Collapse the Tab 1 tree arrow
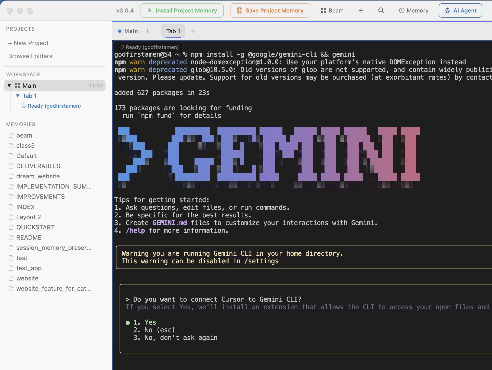This screenshot has width=492, height=370. pos(18,96)
